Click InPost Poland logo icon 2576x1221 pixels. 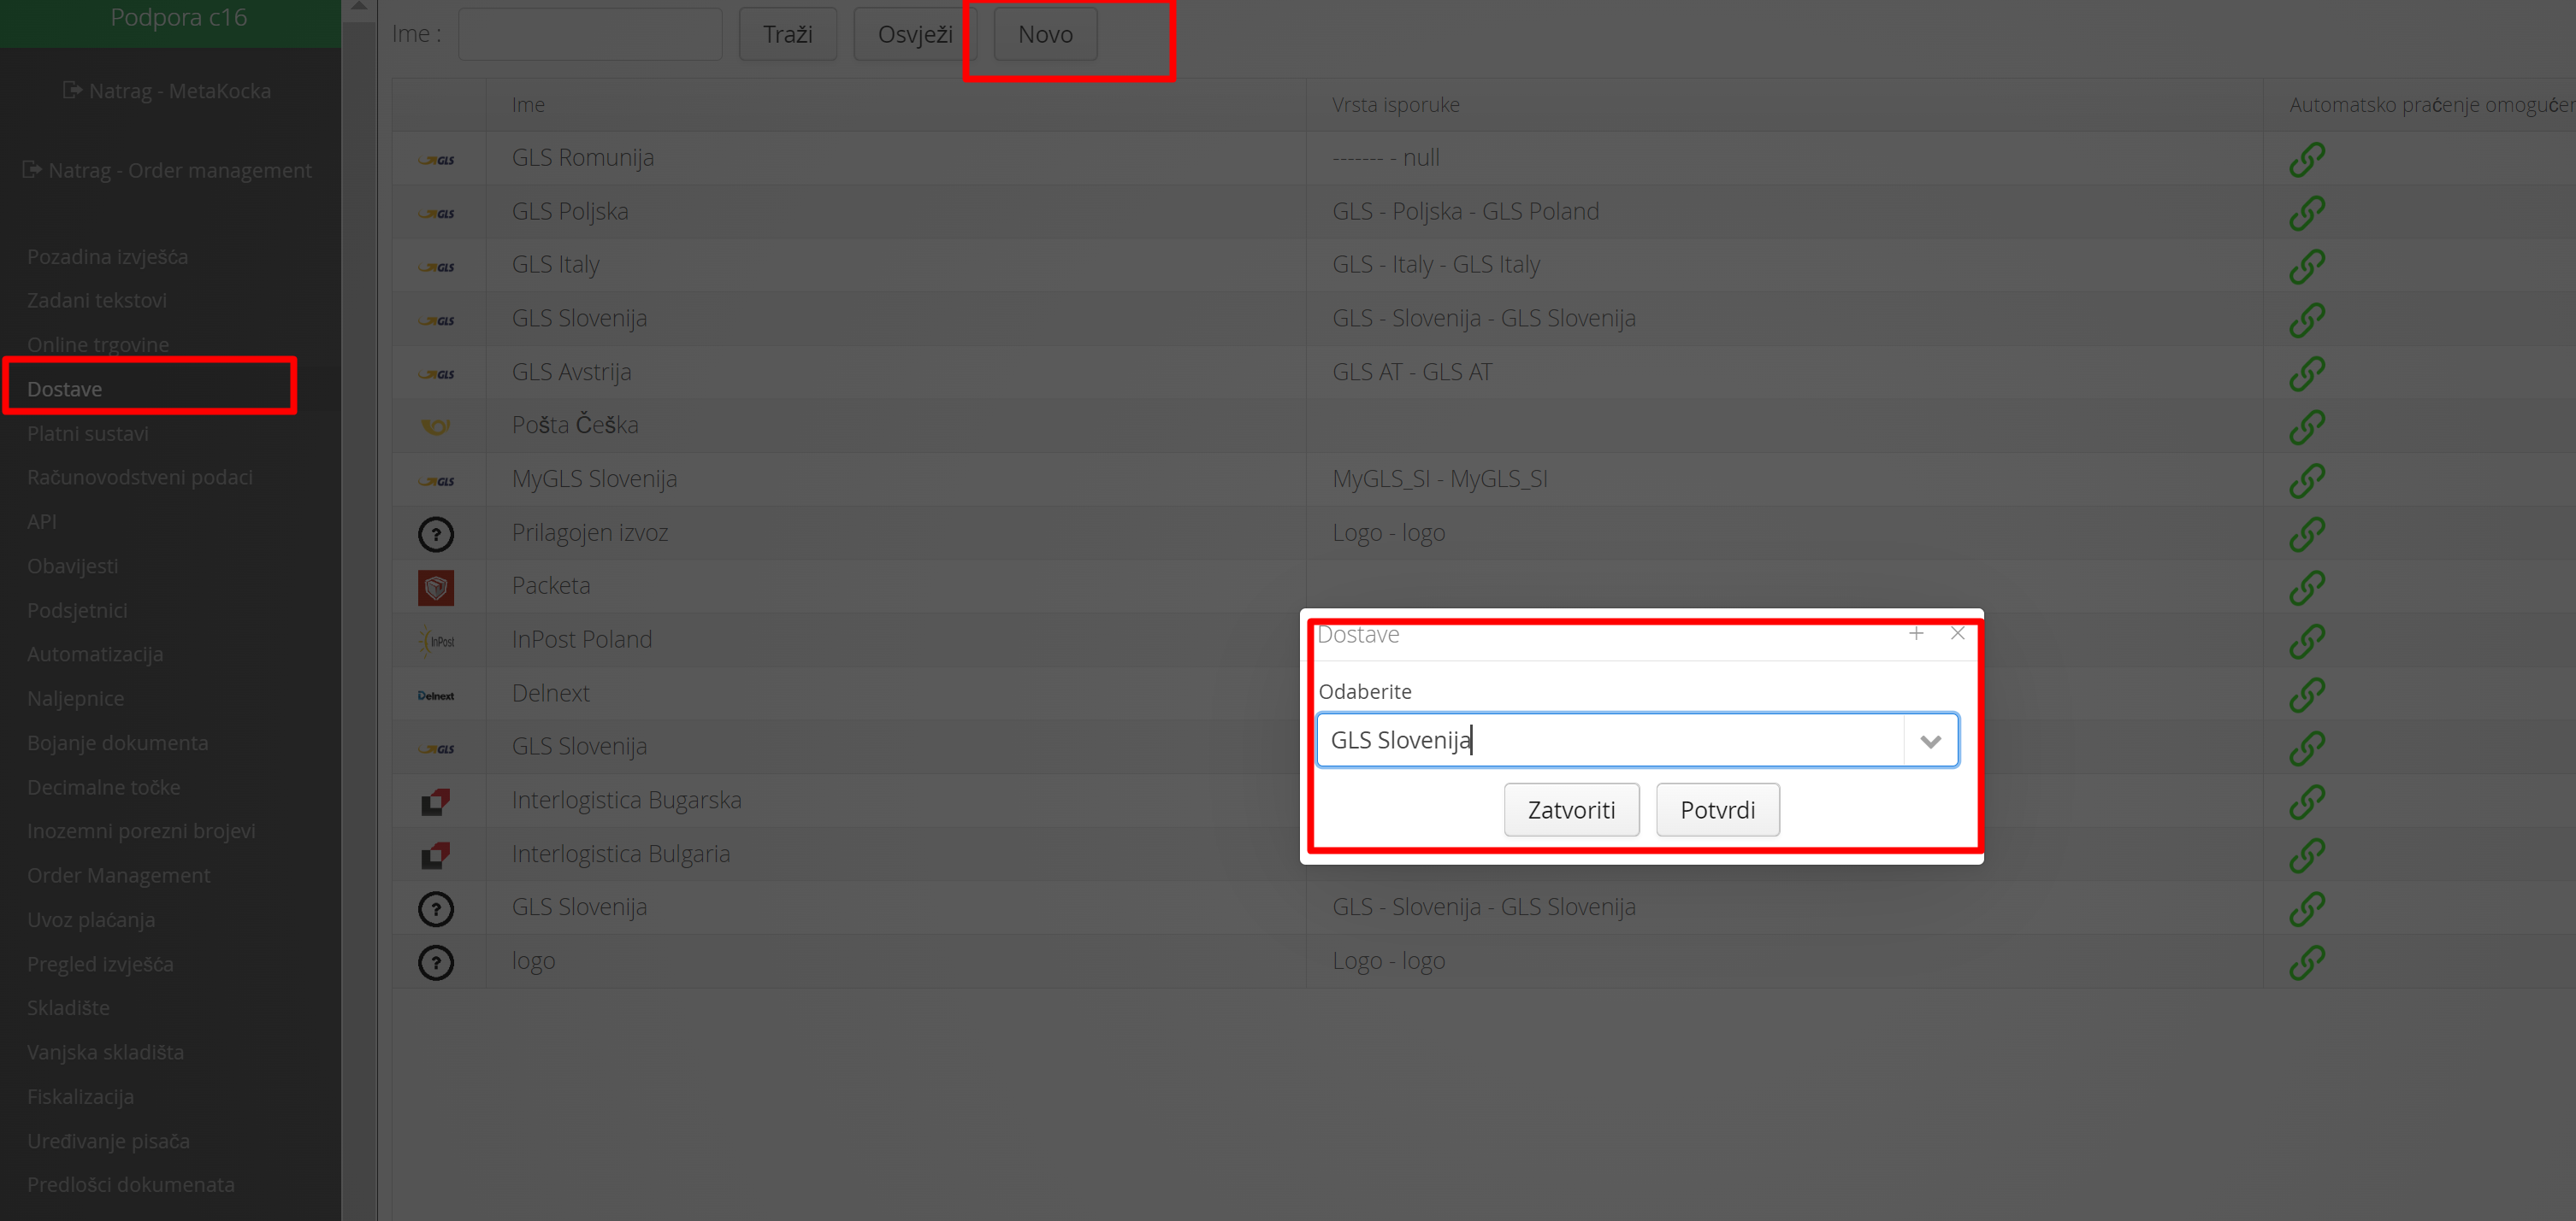[x=436, y=641]
